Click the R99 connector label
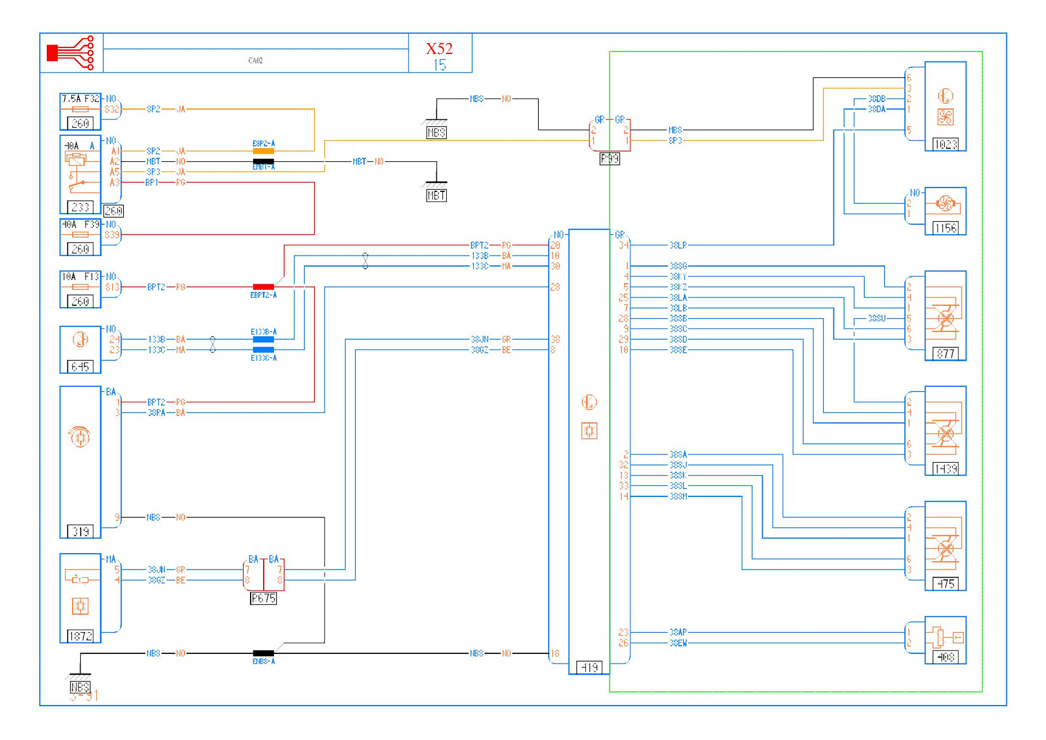The width and height of the screenshot is (1046, 740). click(x=609, y=159)
